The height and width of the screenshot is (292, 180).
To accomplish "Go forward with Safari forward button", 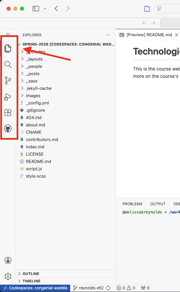I will [x=68, y=8].
